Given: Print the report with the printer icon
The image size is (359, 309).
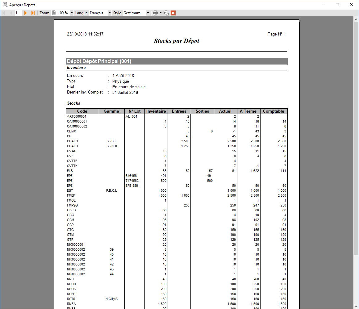Looking at the screenshot, I should tap(155, 13).
